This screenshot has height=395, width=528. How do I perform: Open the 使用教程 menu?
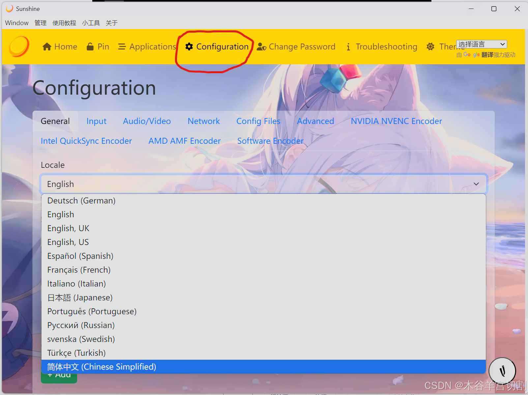point(64,23)
